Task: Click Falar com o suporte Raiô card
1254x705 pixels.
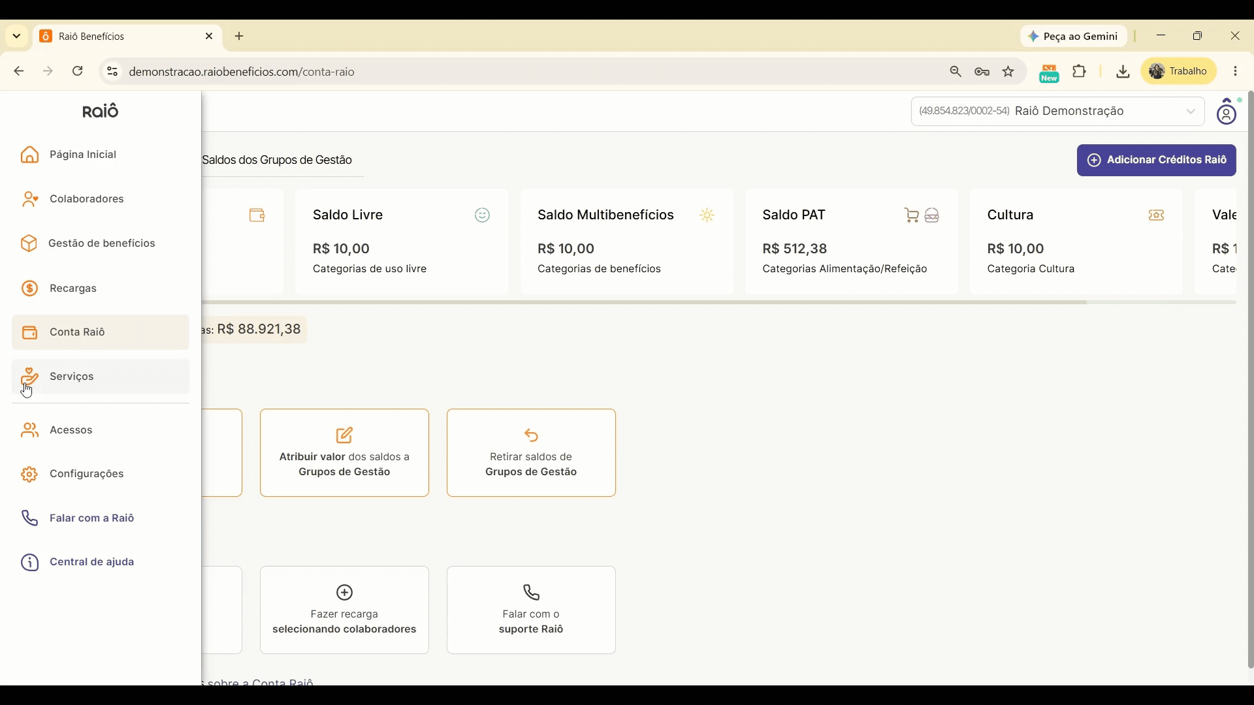Action: (532, 611)
